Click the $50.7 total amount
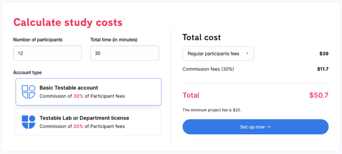The width and height of the screenshot is (342, 154). click(319, 95)
